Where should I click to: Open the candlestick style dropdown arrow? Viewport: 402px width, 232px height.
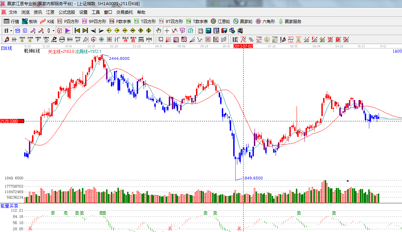click(x=53, y=31)
